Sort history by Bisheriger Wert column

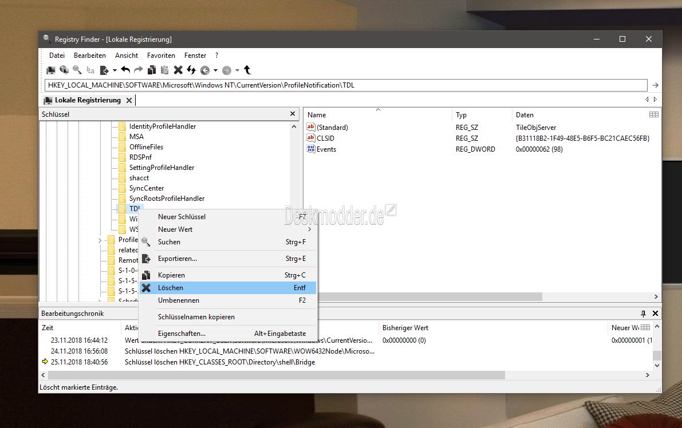tap(493, 328)
